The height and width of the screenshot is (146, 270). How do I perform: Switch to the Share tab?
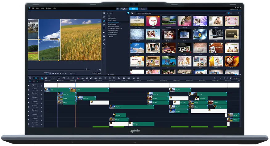143,9
